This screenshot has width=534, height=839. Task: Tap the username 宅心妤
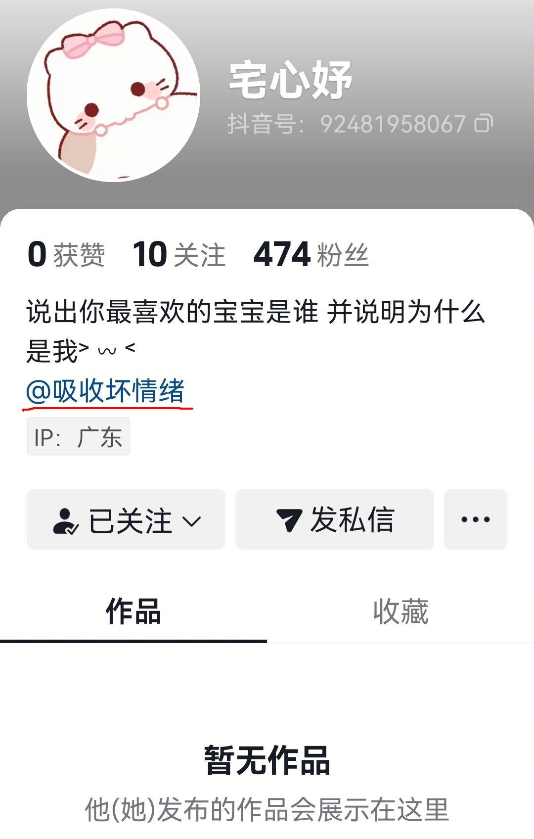[291, 80]
